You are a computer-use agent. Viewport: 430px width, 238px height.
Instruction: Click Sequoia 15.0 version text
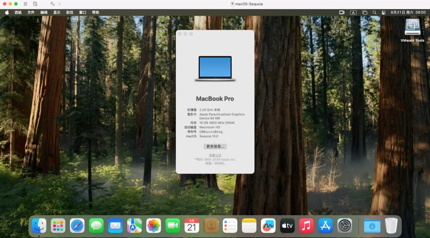click(209, 136)
